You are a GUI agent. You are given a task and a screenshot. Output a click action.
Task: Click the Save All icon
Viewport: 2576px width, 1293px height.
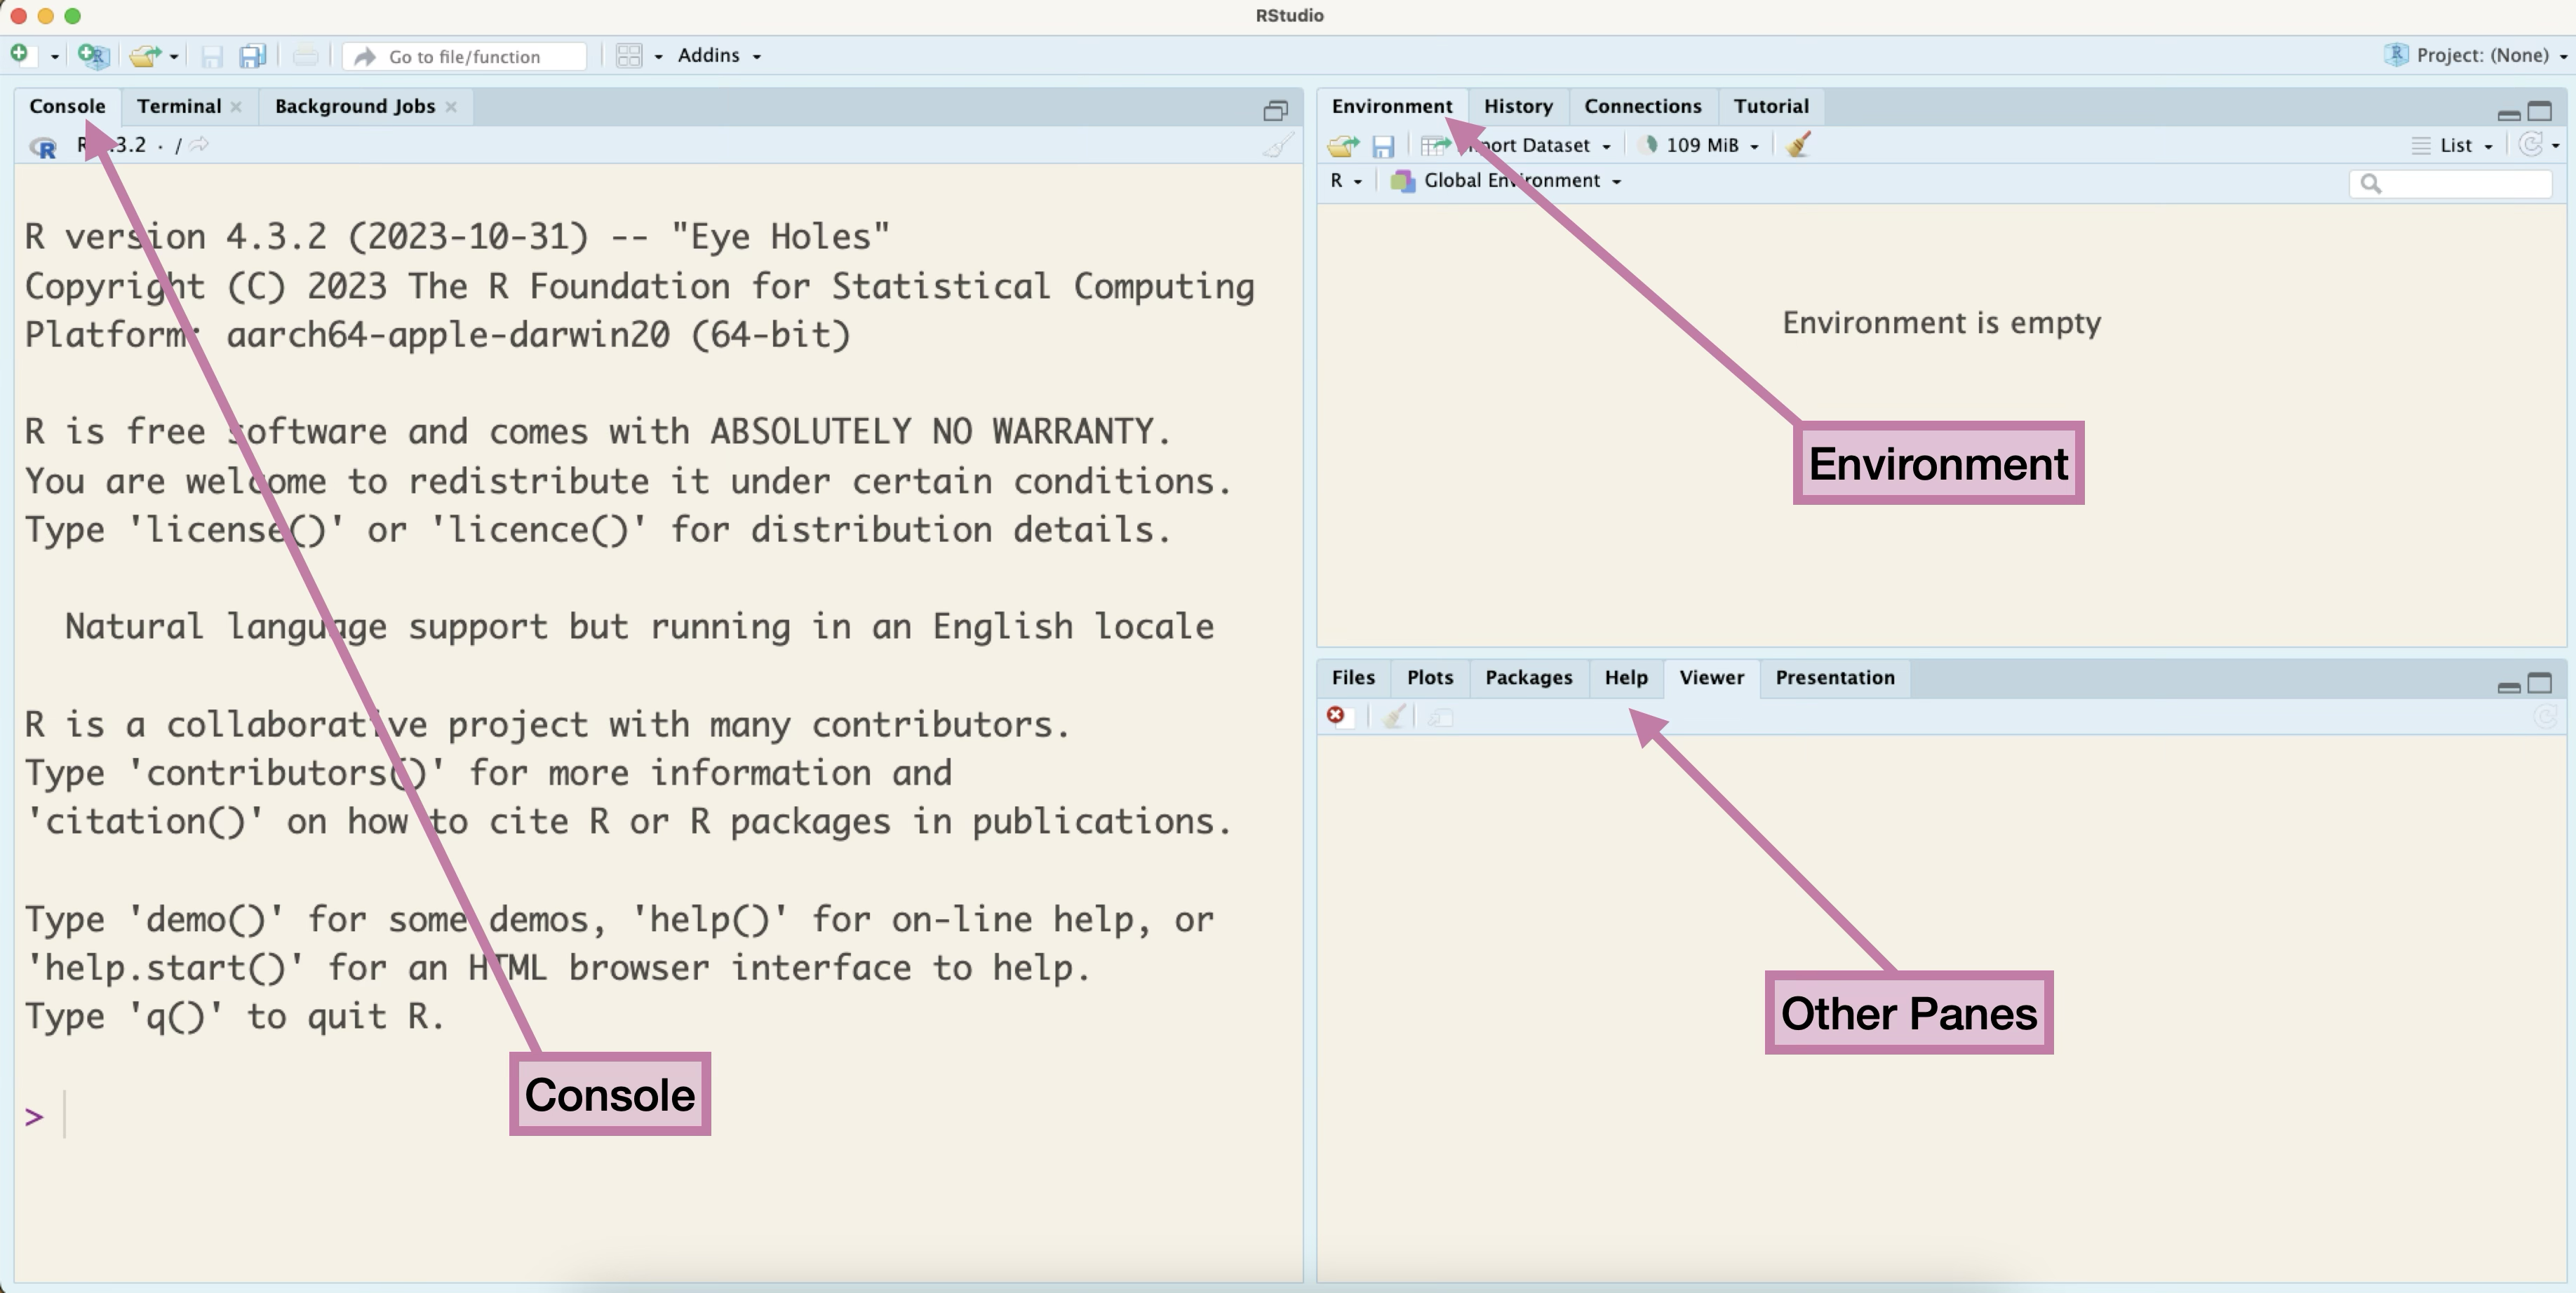tap(252, 56)
